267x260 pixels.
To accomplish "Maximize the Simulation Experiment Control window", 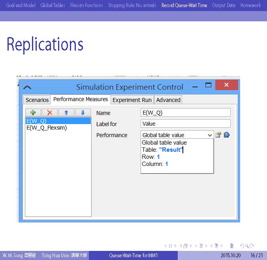I will point(208,85).
